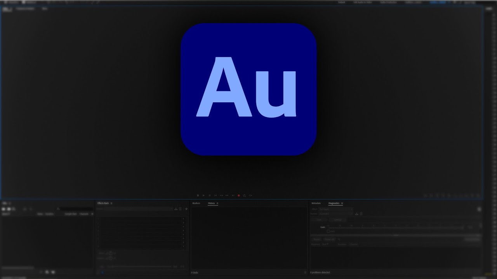Save the Effects Rack preset
The height and width of the screenshot is (279, 497).
[x=176, y=209]
